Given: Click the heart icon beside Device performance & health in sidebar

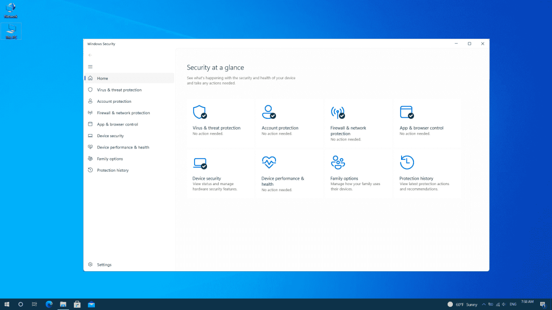Looking at the screenshot, I should [90, 147].
